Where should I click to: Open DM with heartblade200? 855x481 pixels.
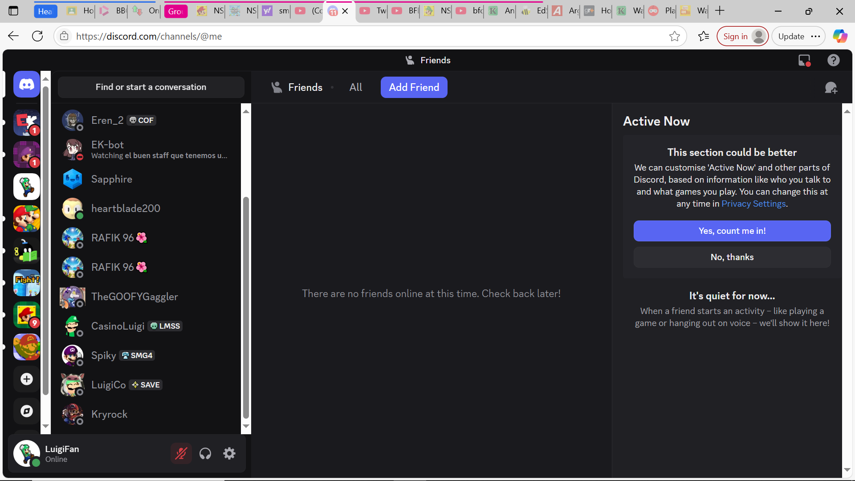tap(126, 208)
